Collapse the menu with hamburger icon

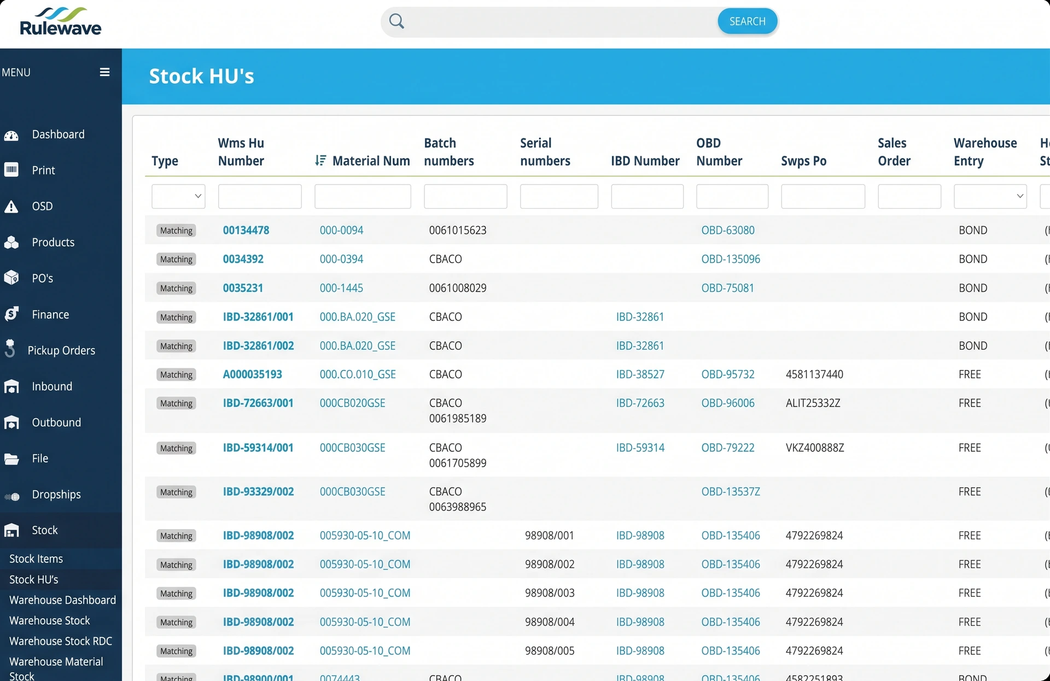[x=104, y=72]
